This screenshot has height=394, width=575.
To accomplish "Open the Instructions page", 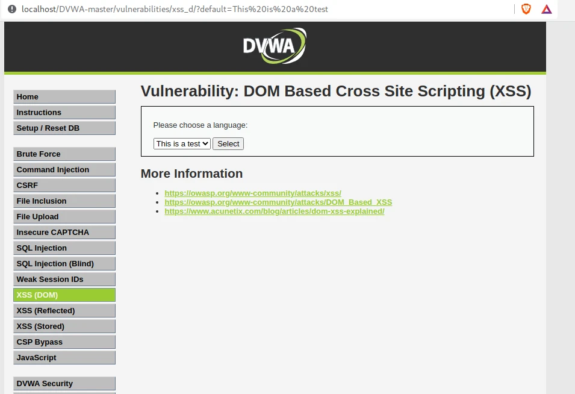I will click(x=64, y=112).
